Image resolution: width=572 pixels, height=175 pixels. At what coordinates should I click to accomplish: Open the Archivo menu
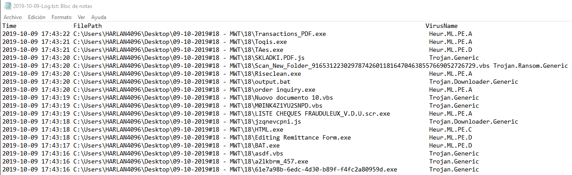(x=12, y=17)
